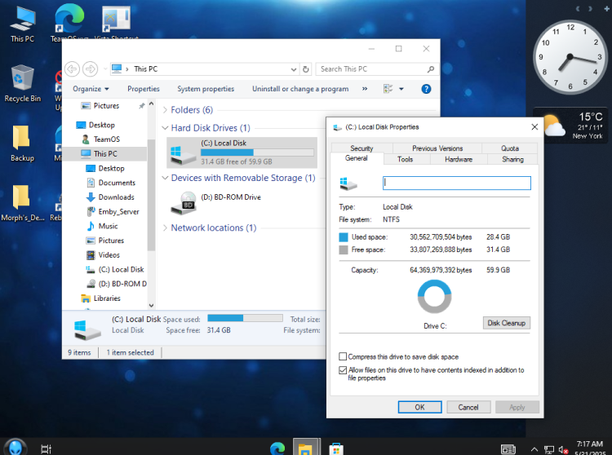This screenshot has height=455, width=612.
Task: Close the Local Disk Properties dialog
Action: tap(534, 127)
